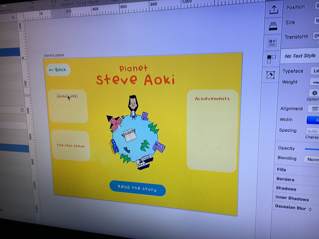Select the 'Steve Aoki' title text

tap(135, 79)
